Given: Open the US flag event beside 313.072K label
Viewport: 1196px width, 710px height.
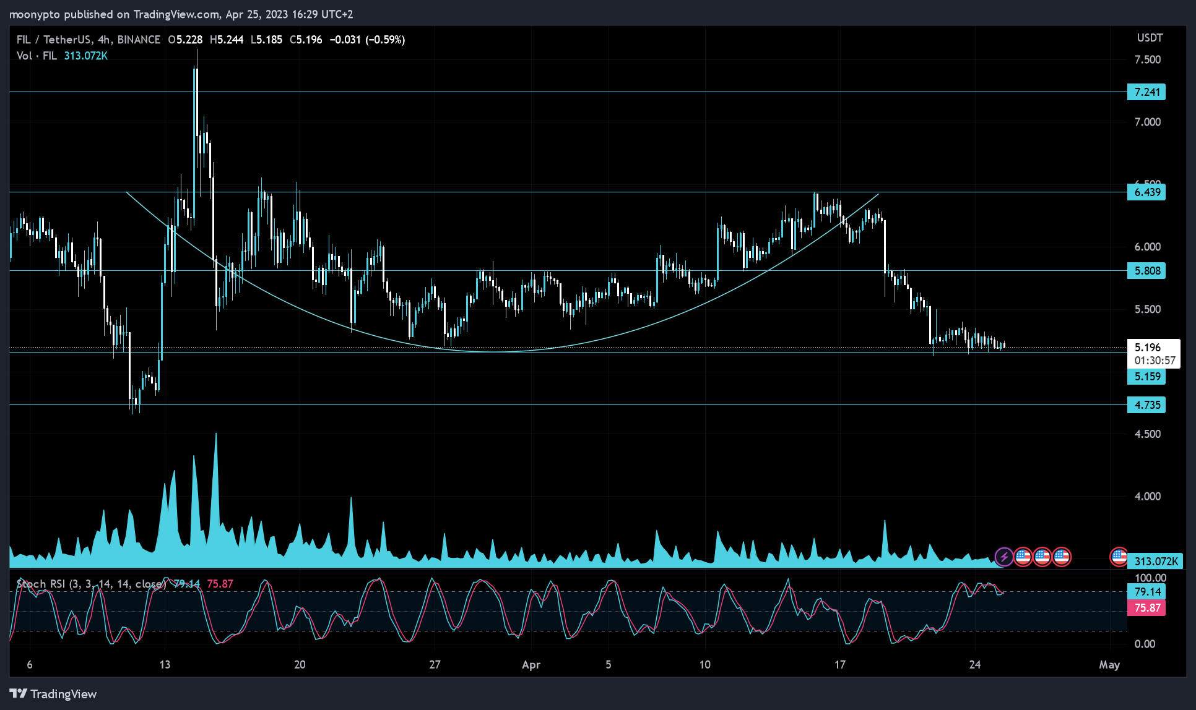Looking at the screenshot, I should pos(1119,557).
